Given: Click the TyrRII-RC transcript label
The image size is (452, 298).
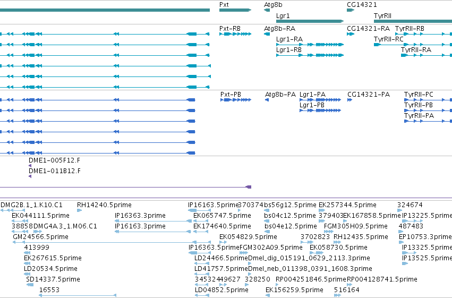Looking at the screenshot, I should point(389,39).
